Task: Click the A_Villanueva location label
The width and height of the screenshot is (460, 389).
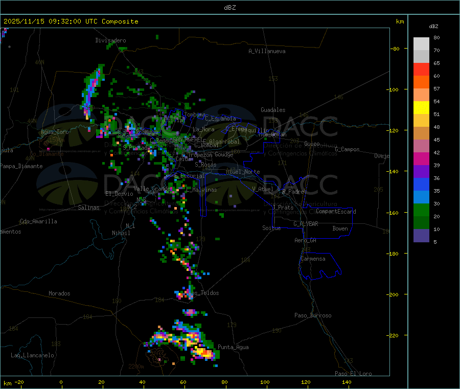Action: 267,51
